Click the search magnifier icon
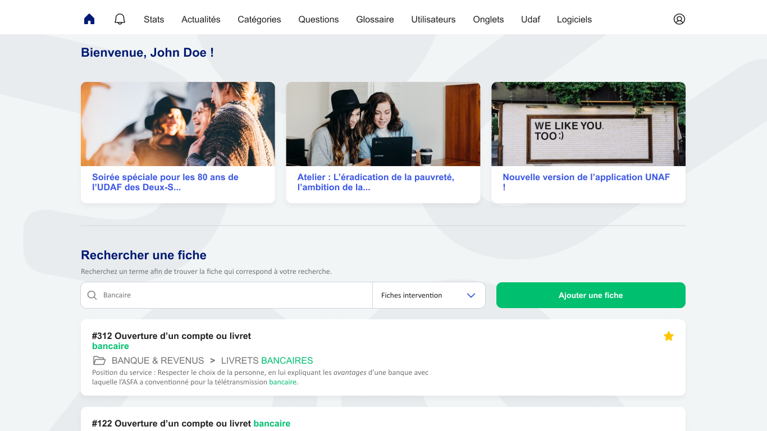The height and width of the screenshot is (431, 767). tap(92, 295)
